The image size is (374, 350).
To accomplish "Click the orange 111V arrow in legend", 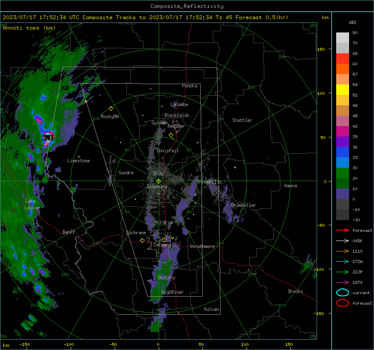I will point(342,251).
